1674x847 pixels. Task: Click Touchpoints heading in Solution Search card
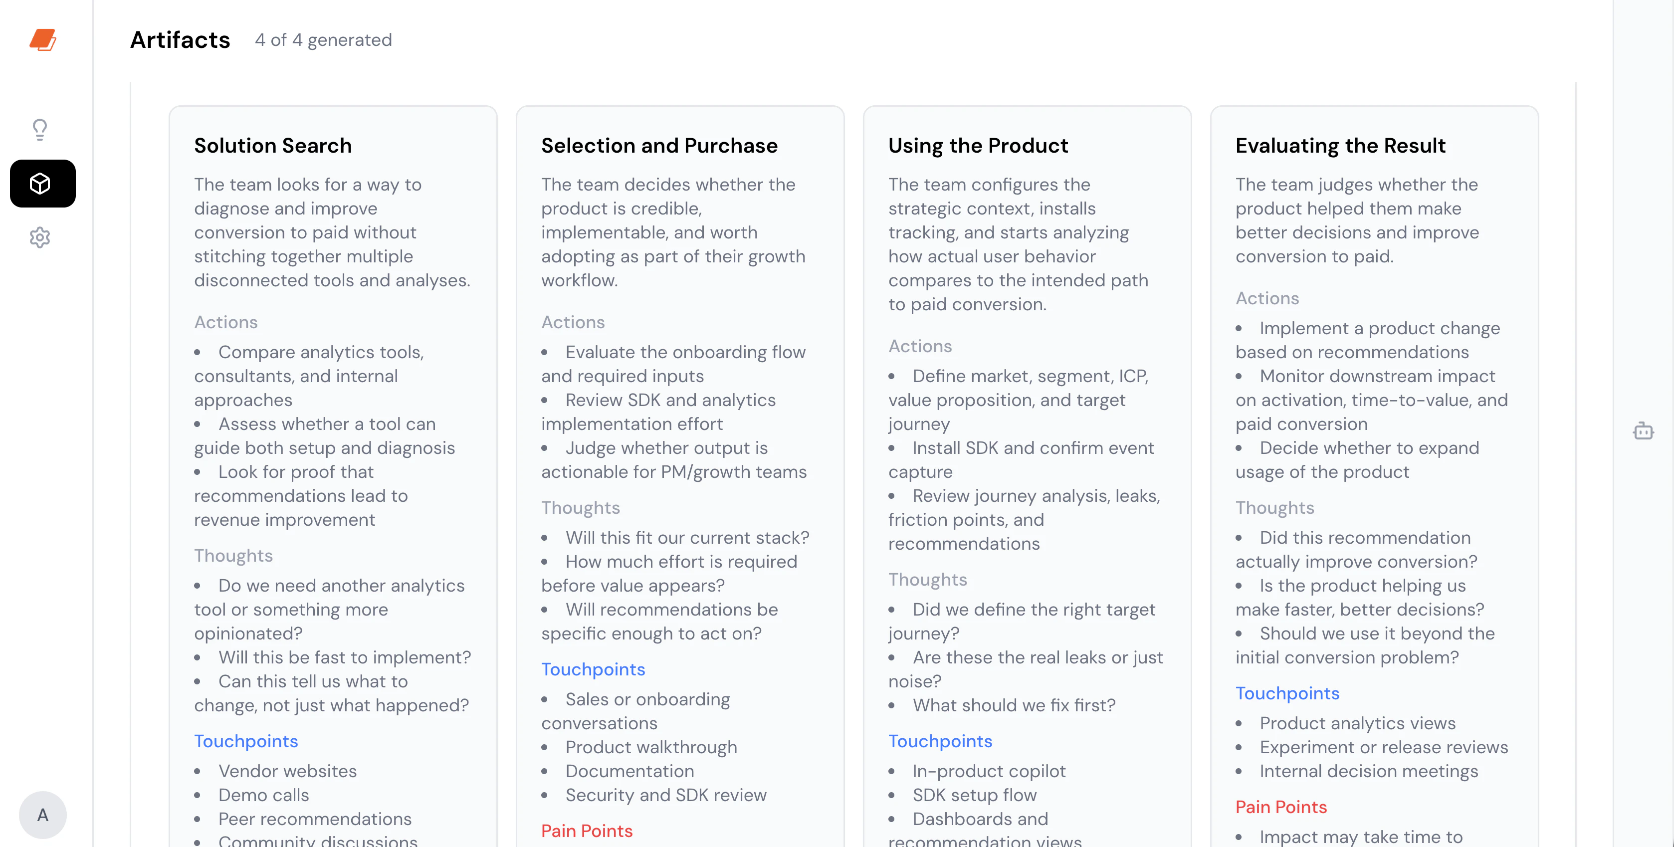pos(245,741)
